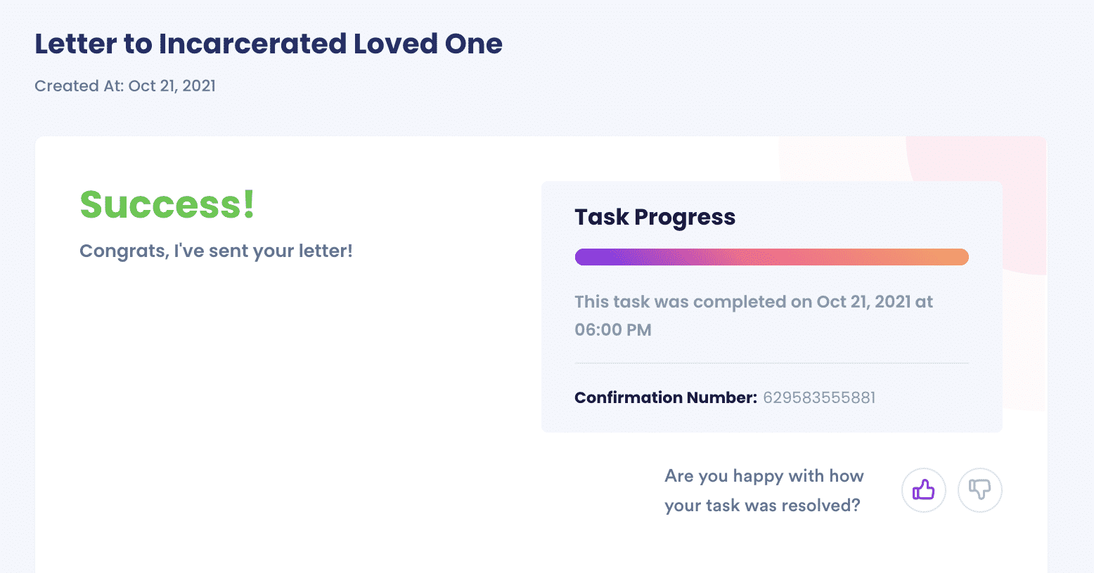The image size is (1094, 573).
Task: Click the Congrats, I've sent your letter text
Action: pyautogui.click(x=216, y=251)
